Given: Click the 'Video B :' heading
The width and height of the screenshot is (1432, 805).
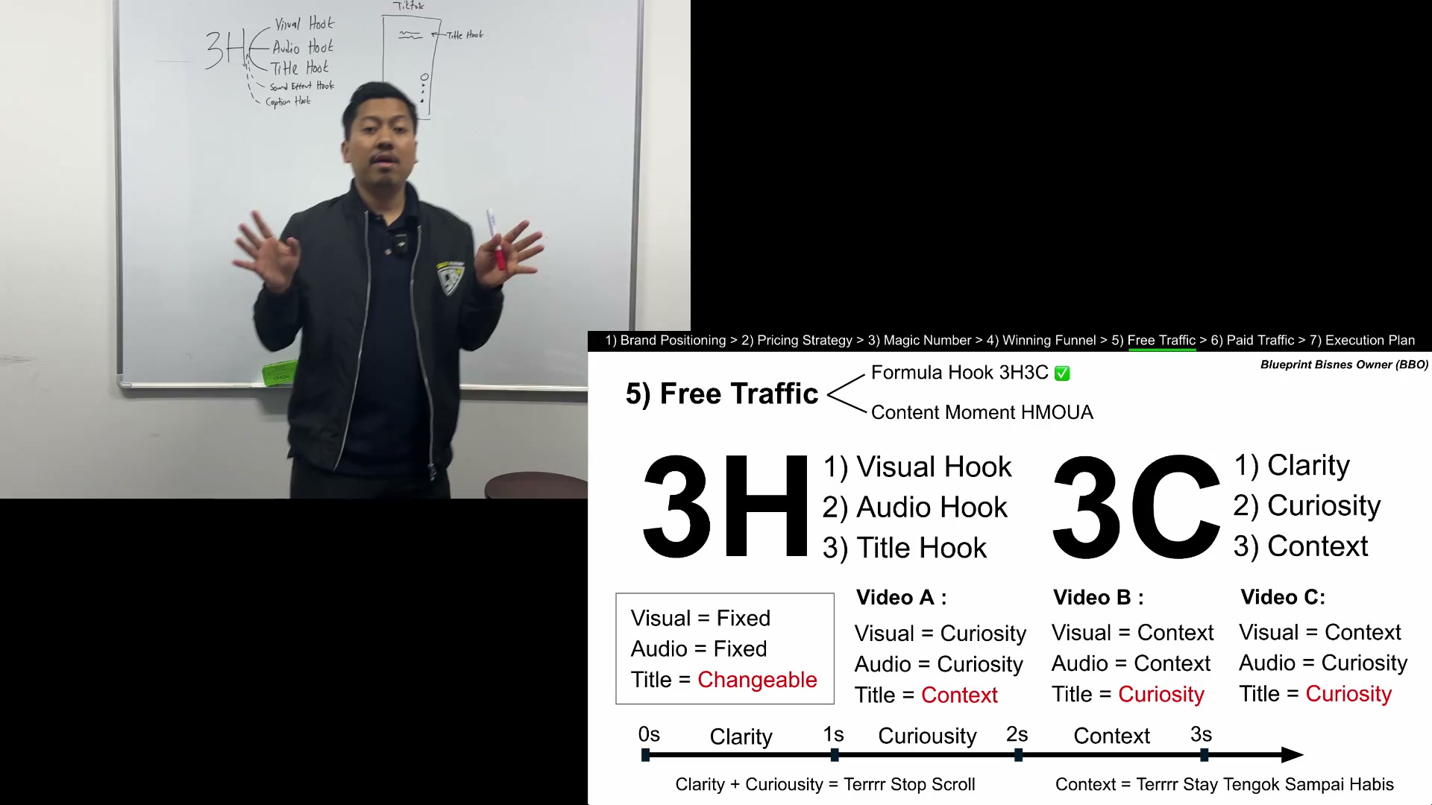Looking at the screenshot, I should click(1098, 597).
